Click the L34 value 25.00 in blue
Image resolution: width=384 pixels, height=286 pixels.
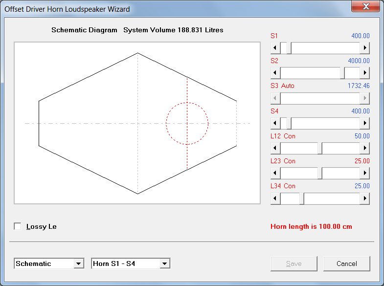(362, 186)
